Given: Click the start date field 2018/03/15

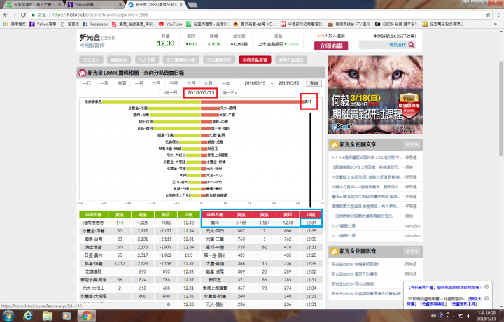Looking at the screenshot, I should 255,83.
